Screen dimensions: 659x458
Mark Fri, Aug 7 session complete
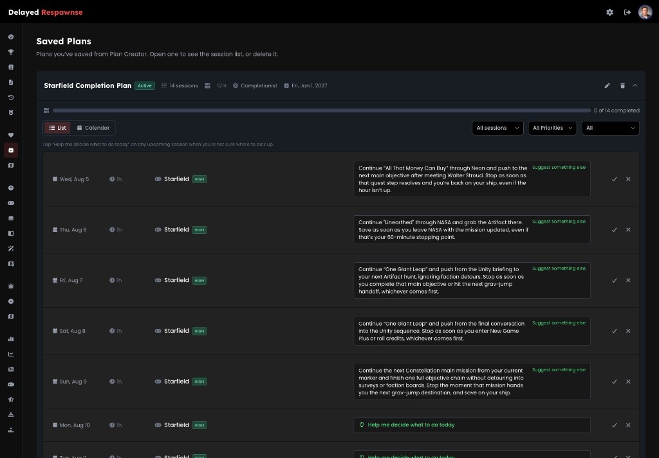click(614, 280)
